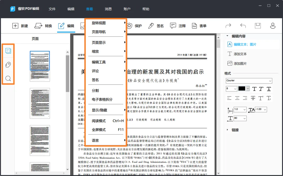The width and height of the screenshot is (283, 176).
Task: Open the 文件 menu
Action: 52,9
